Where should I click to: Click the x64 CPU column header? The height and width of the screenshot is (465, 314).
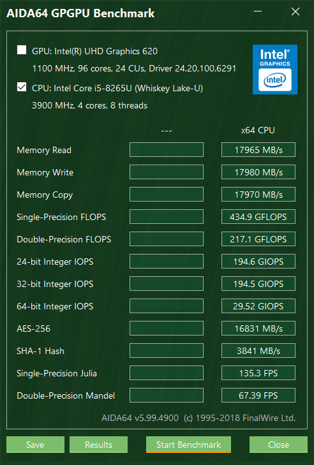tap(258, 131)
